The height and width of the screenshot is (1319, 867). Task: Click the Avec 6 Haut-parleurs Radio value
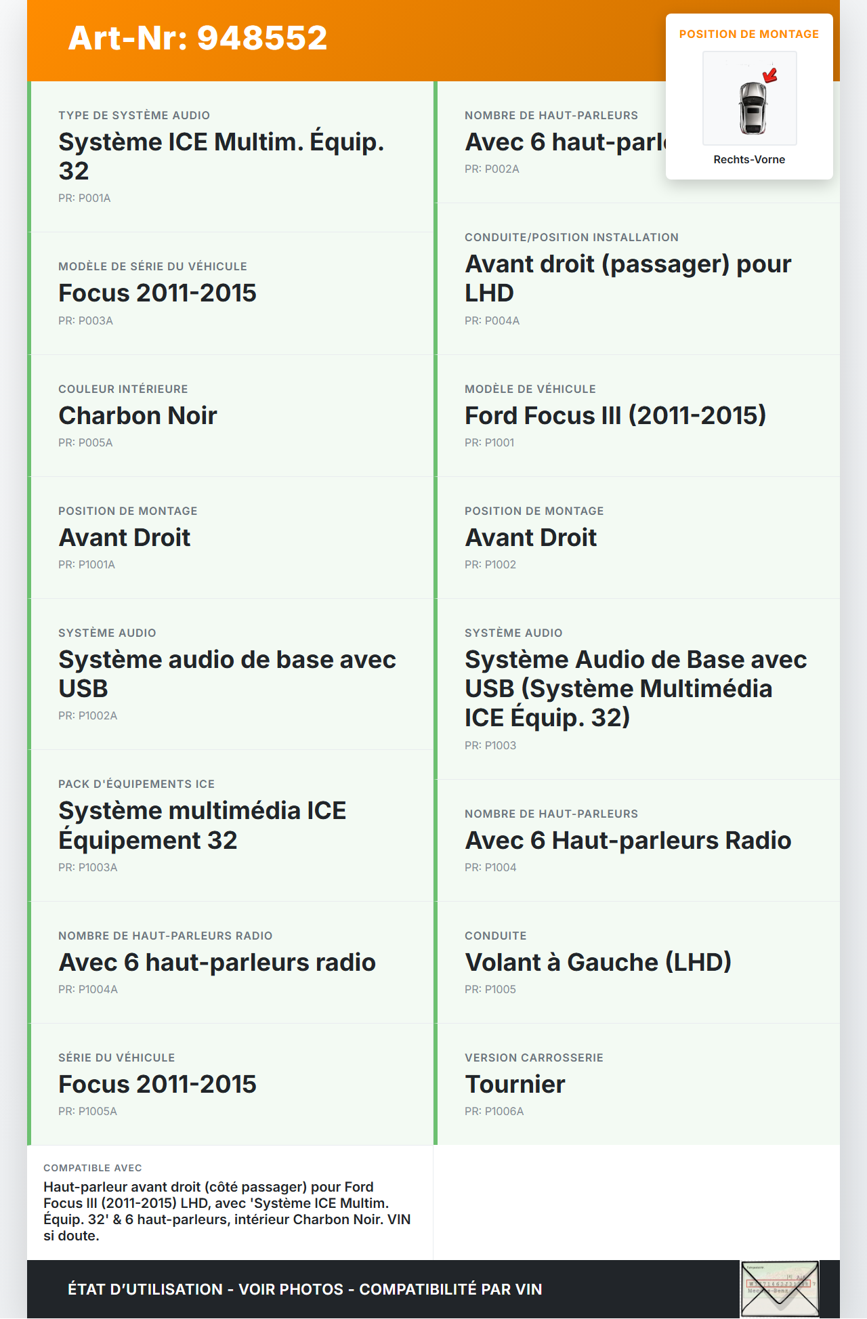[628, 841]
